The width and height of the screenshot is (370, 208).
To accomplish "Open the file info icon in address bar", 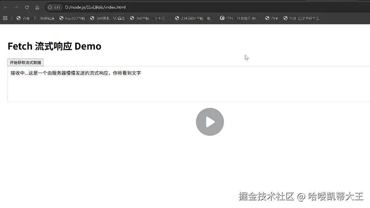I will coord(54,7).
